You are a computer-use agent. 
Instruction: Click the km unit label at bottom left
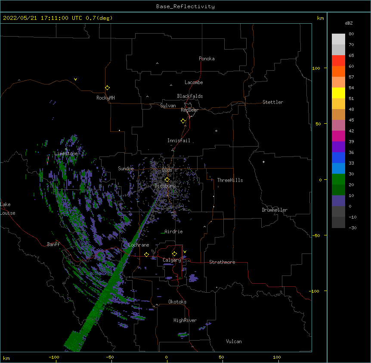pyautogui.click(x=6, y=358)
